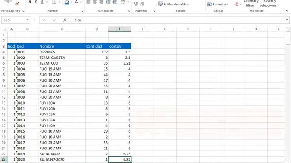Screen dimensions: 291x163
Task: Select column C header
Action: (x=62, y=29)
